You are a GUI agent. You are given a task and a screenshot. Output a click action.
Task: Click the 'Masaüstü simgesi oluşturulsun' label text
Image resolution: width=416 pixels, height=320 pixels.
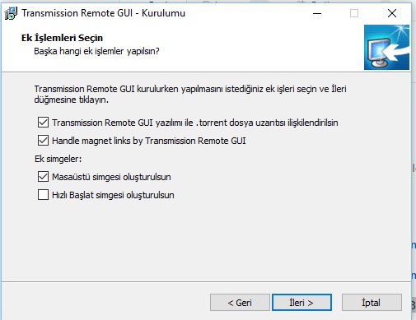pyautogui.click(x=111, y=177)
